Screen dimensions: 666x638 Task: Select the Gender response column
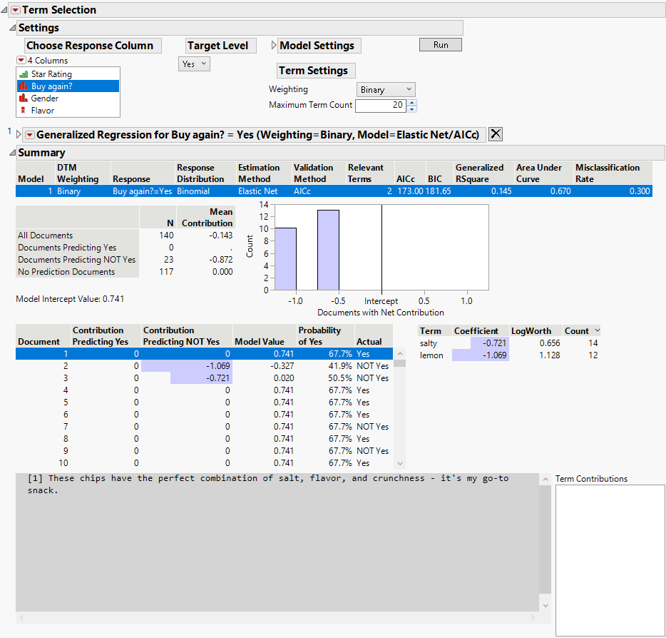pyautogui.click(x=44, y=98)
